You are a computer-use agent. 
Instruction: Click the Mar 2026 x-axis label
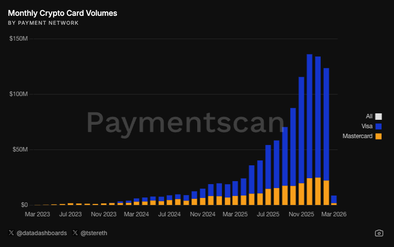(x=334, y=214)
